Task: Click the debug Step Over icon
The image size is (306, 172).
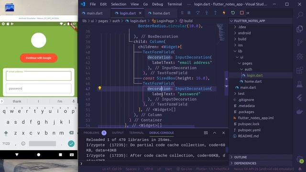Action: (x=197, y=13)
